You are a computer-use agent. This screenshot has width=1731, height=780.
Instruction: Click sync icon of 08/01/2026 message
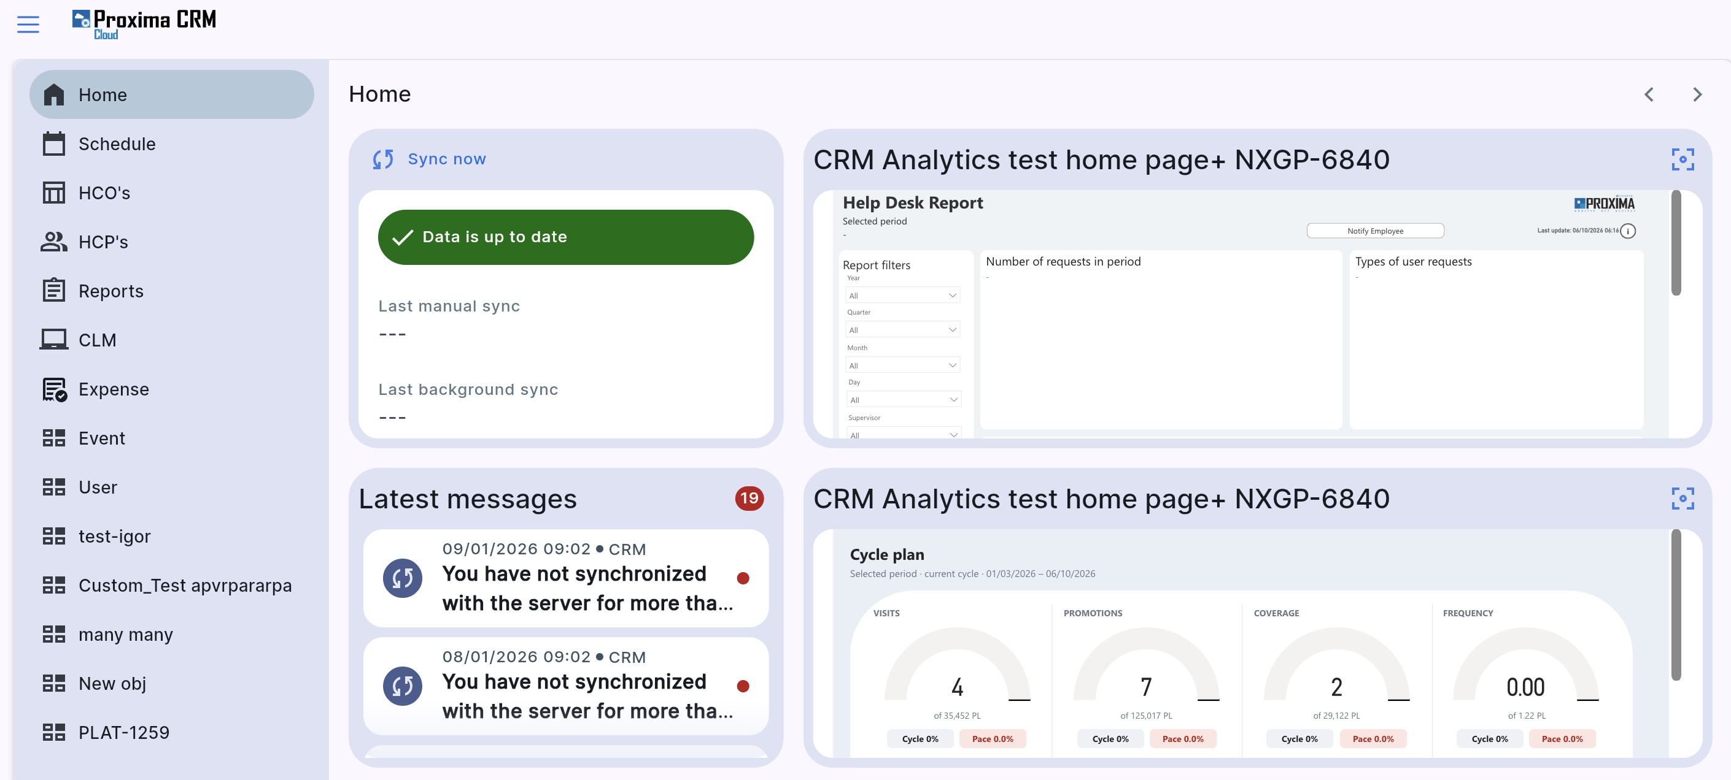pos(403,686)
